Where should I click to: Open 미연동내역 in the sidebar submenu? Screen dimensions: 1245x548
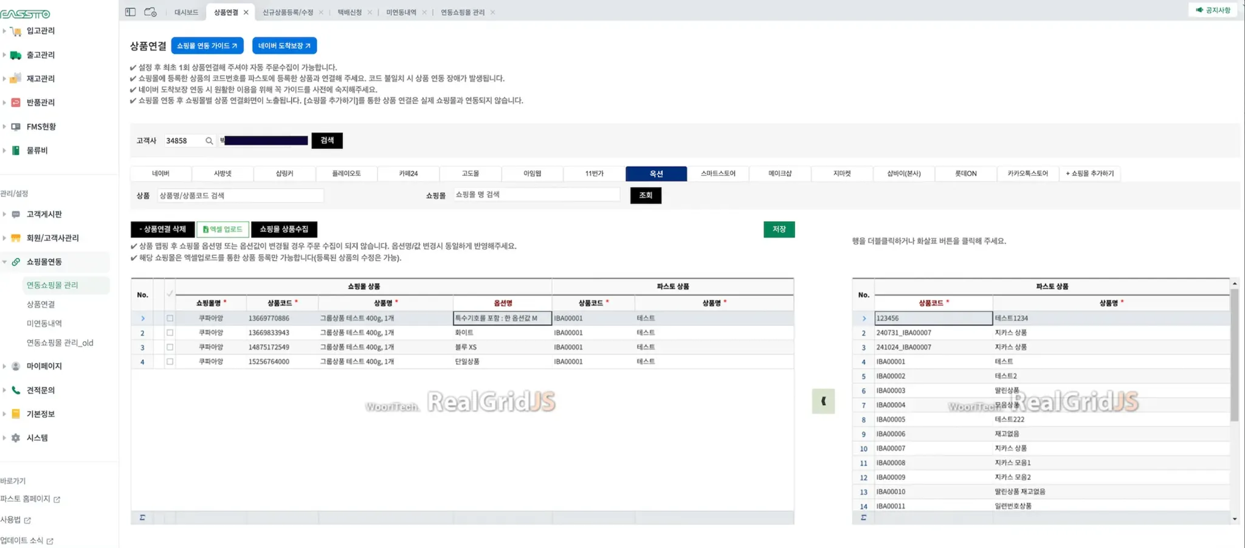pos(44,324)
